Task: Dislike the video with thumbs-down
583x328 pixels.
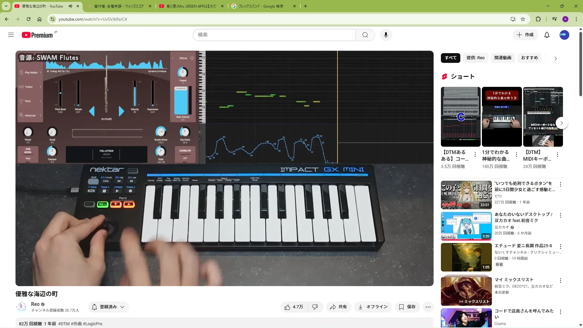Action: click(x=315, y=307)
